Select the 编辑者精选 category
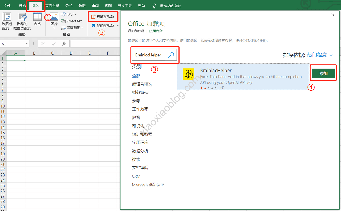The image size is (341, 211). [142, 84]
